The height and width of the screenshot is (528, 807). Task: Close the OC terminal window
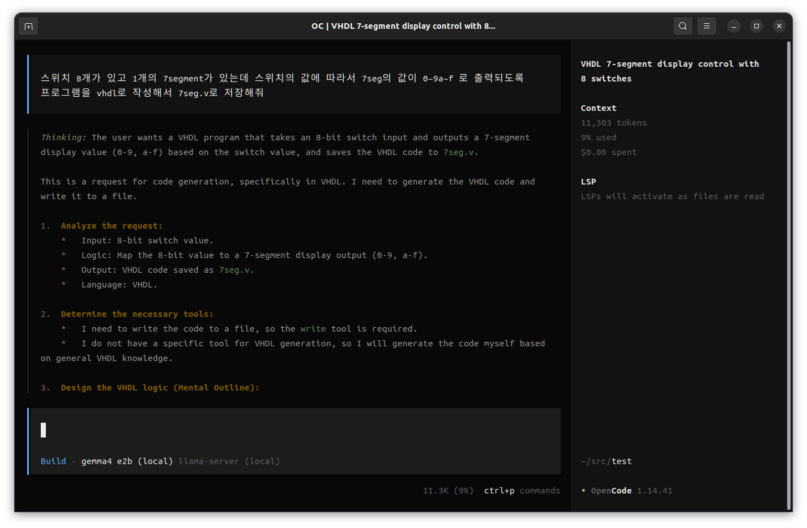[x=779, y=26]
